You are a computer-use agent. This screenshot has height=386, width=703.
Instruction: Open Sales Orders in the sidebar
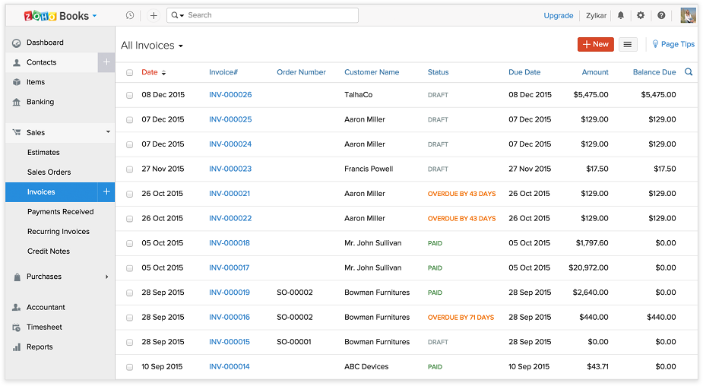tap(49, 172)
